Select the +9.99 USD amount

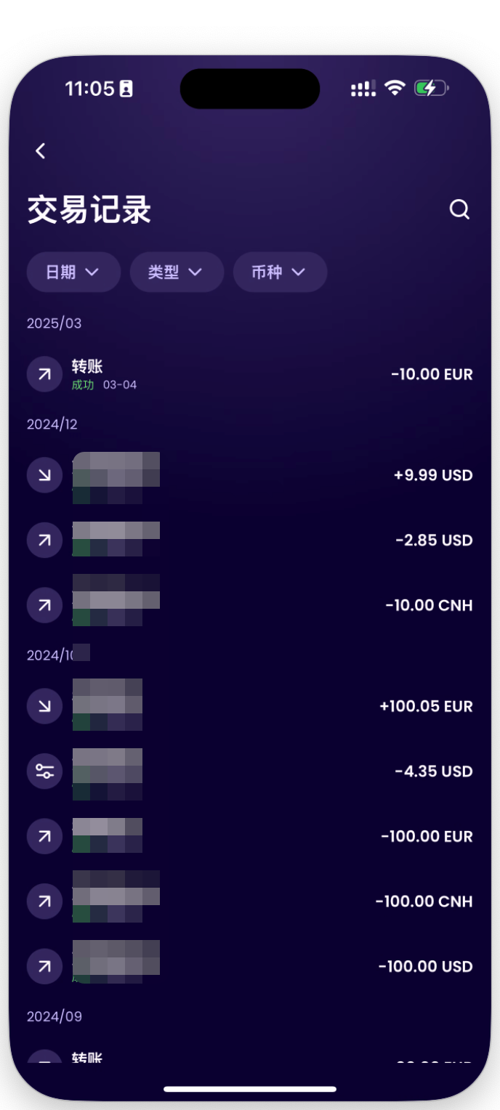click(433, 476)
